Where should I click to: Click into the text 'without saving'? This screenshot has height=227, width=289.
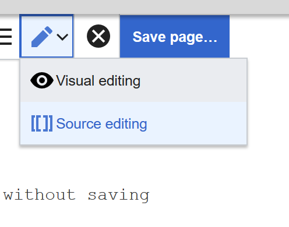pyautogui.click(x=76, y=195)
